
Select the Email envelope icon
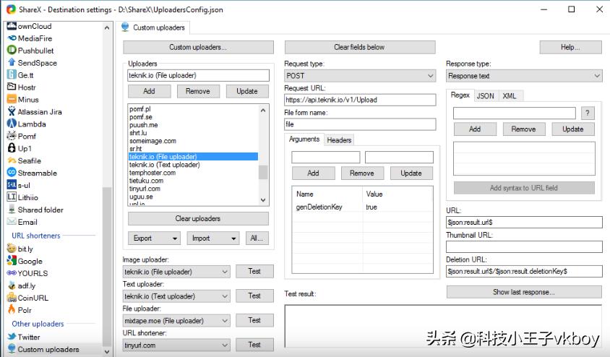(12, 222)
